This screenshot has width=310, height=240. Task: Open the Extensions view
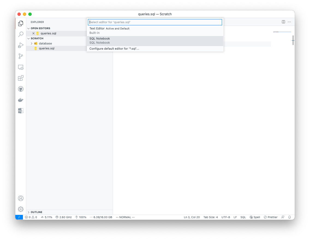[20, 78]
